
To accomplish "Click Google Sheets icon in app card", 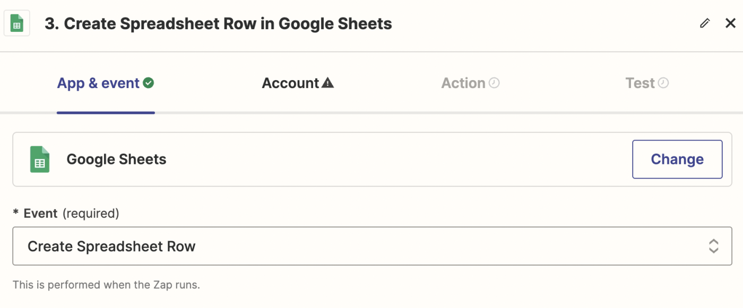I will pyautogui.click(x=40, y=160).
